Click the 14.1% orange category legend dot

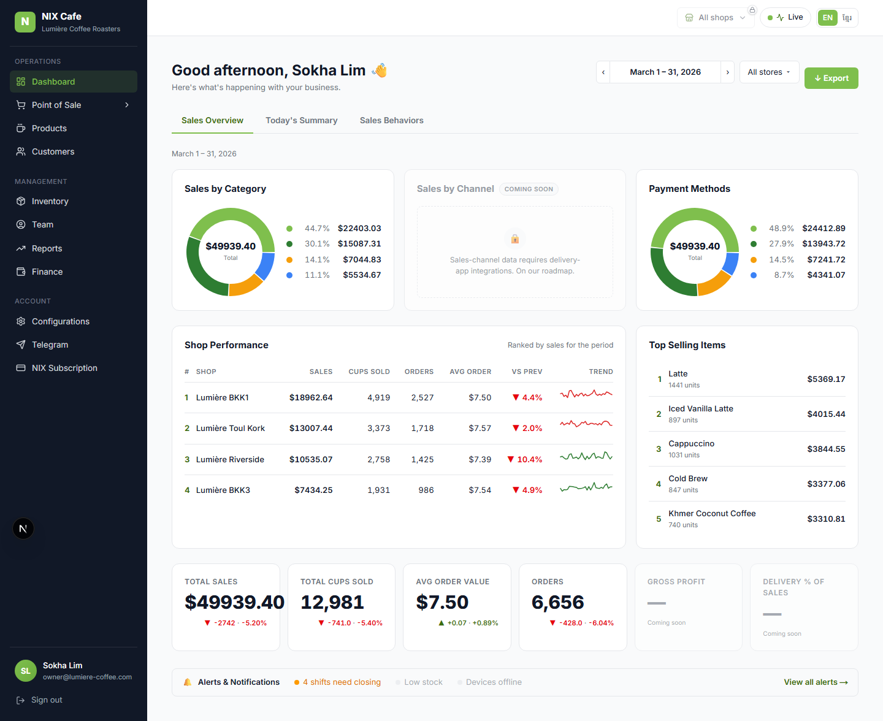coord(289,260)
